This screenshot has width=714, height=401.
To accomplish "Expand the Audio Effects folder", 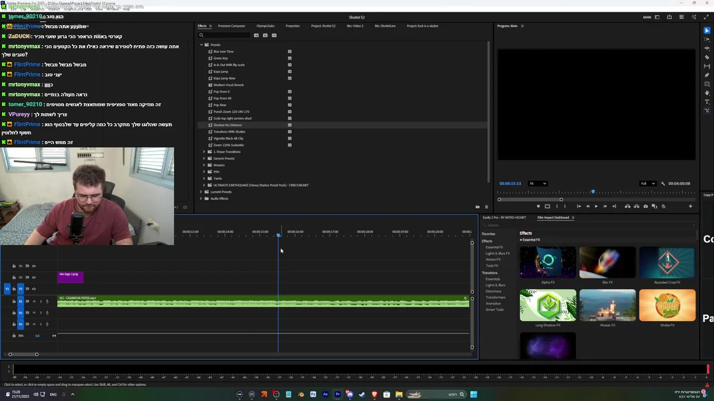I will 201,198.
